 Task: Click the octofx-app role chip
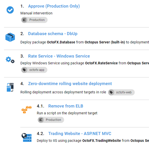coord(34,70)
